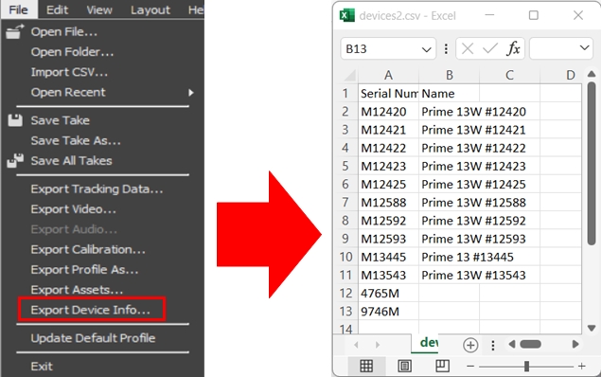Click the Open File folder icon

(14, 31)
